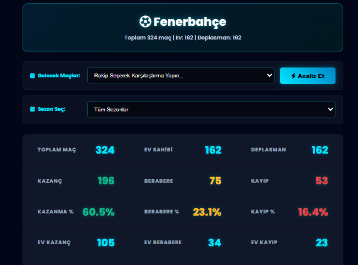Click the calendar icon next to Gelecek Maçlar

32,76
